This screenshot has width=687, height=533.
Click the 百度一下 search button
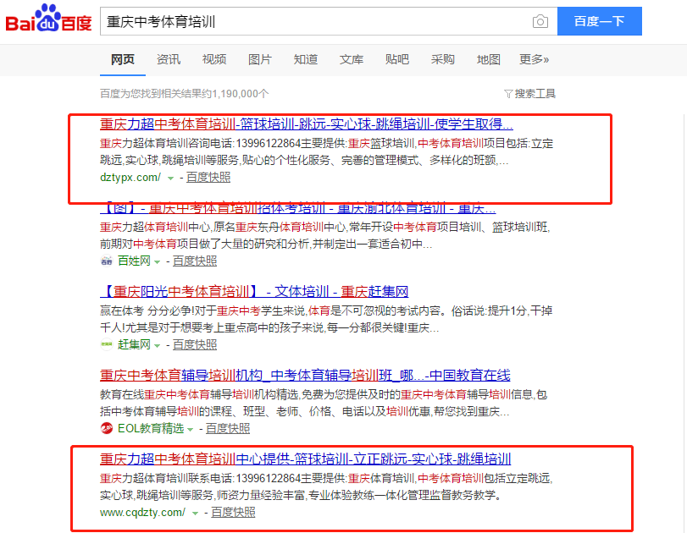tap(600, 21)
